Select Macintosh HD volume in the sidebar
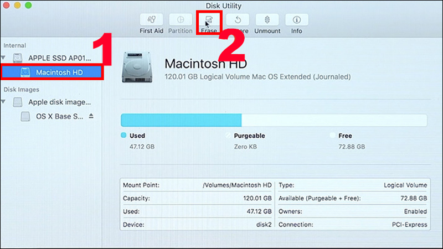443x249 pixels. click(51, 72)
